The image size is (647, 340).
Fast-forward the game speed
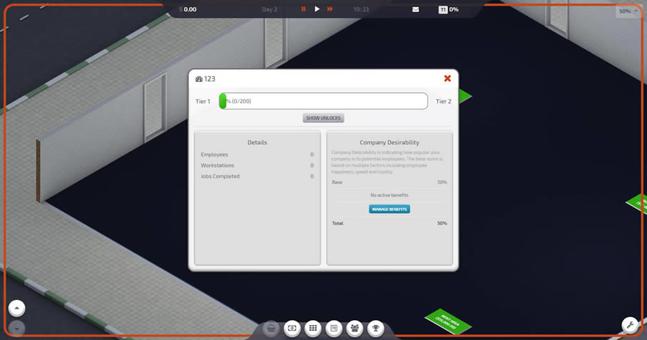tap(330, 9)
